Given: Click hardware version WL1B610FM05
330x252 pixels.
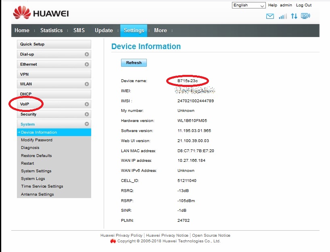Looking at the screenshot, I should click(x=192, y=121).
